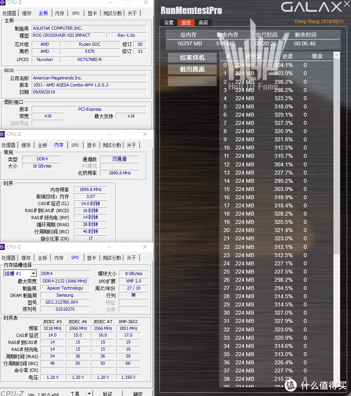The image size is (351, 396).
Task: Click the BIOS date 09/09/2019
Action: point(90,92)
